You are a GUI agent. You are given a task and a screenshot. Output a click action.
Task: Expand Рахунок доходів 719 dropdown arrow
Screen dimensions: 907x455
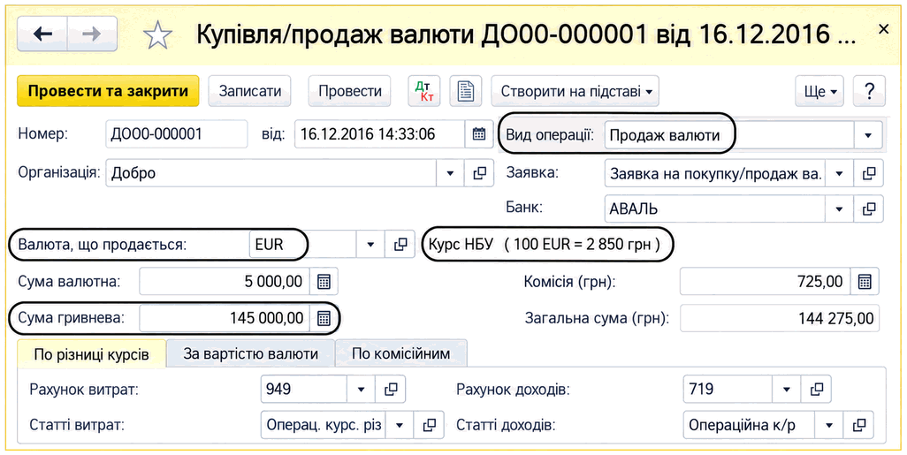pos(787,389)
